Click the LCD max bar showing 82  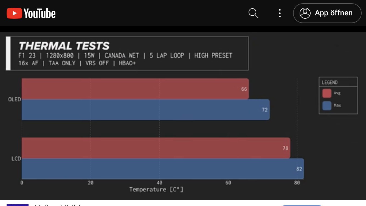coord(163,169)
